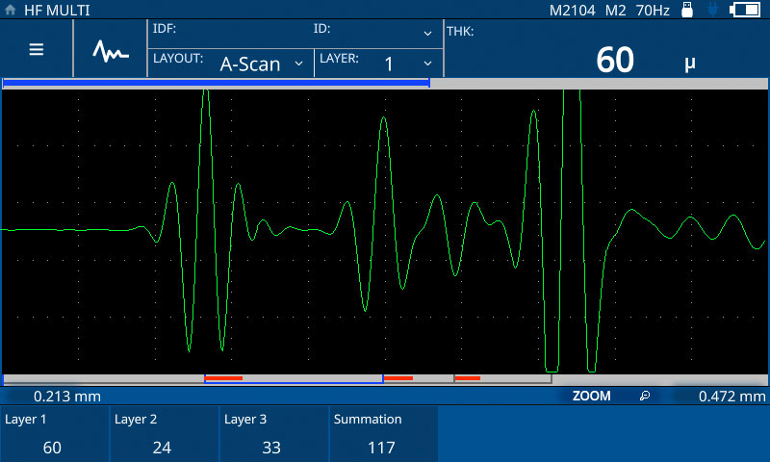Viewport: 770px width, 462px height.
Task: Open the LAYER number dropdown
Action: click(x=377, y=63)
